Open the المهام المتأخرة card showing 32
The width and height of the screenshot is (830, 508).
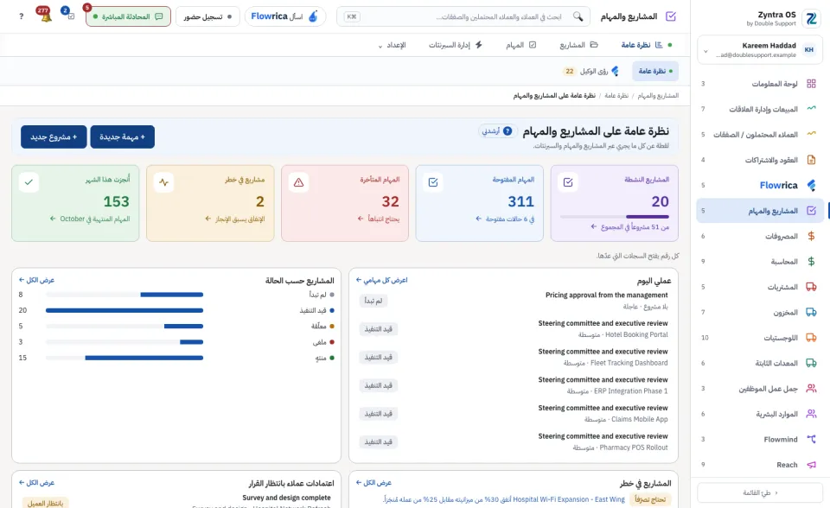click(x=345, y=203)
